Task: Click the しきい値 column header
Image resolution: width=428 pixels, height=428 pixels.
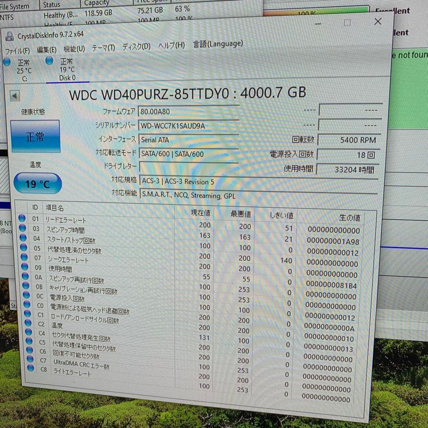Action: point(281,215)
